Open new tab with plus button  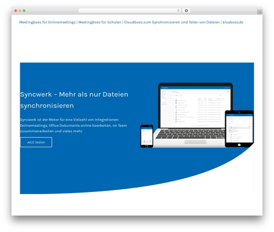[260, 12]
